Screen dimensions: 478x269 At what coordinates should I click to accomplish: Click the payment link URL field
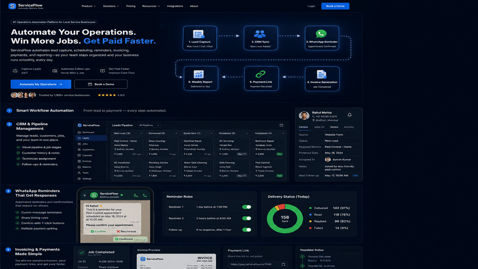253,264
